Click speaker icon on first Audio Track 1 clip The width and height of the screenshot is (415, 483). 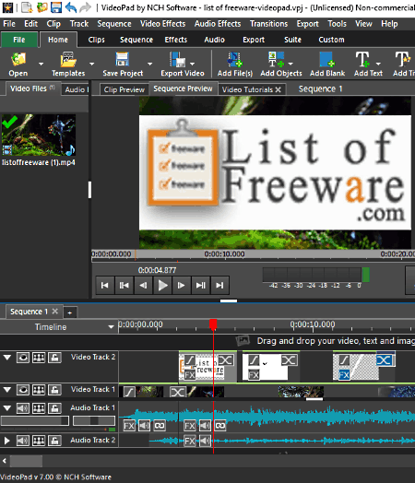click(144, 426)
